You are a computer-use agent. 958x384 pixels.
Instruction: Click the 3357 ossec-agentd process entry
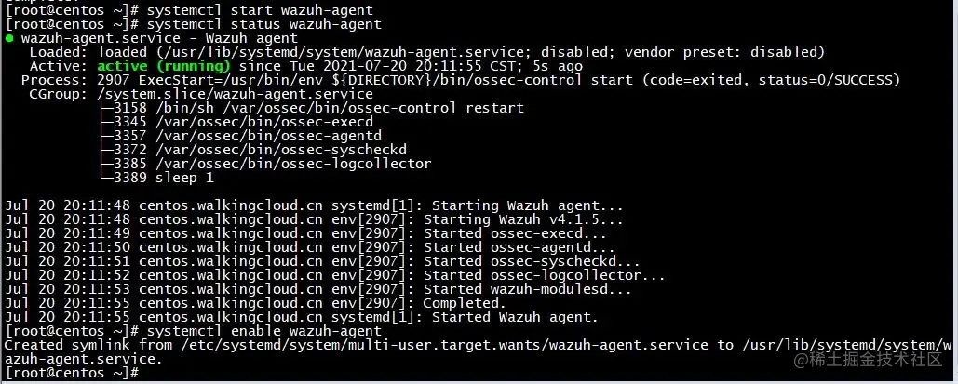(248, 136)
